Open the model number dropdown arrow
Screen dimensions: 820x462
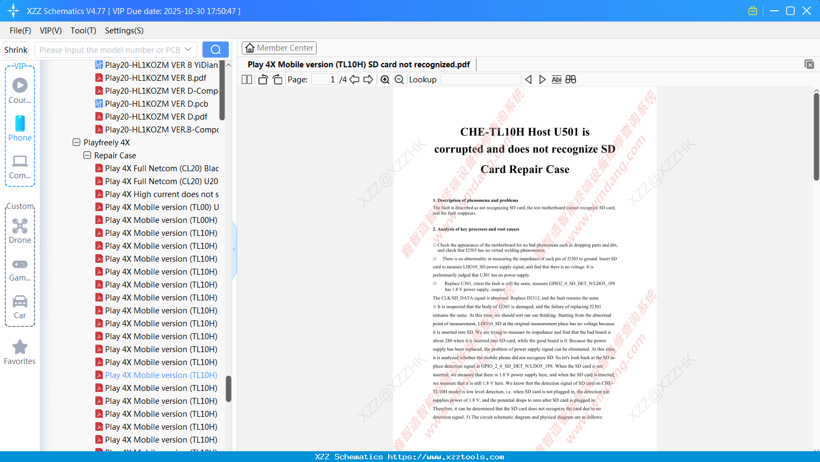tap(188, 50)
